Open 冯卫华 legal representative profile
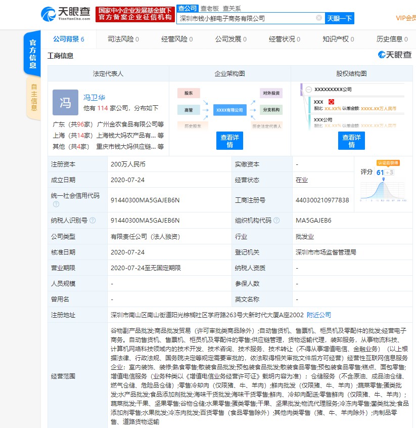Image resolution: width=416 pixels, height=428 pixels. 95,98
